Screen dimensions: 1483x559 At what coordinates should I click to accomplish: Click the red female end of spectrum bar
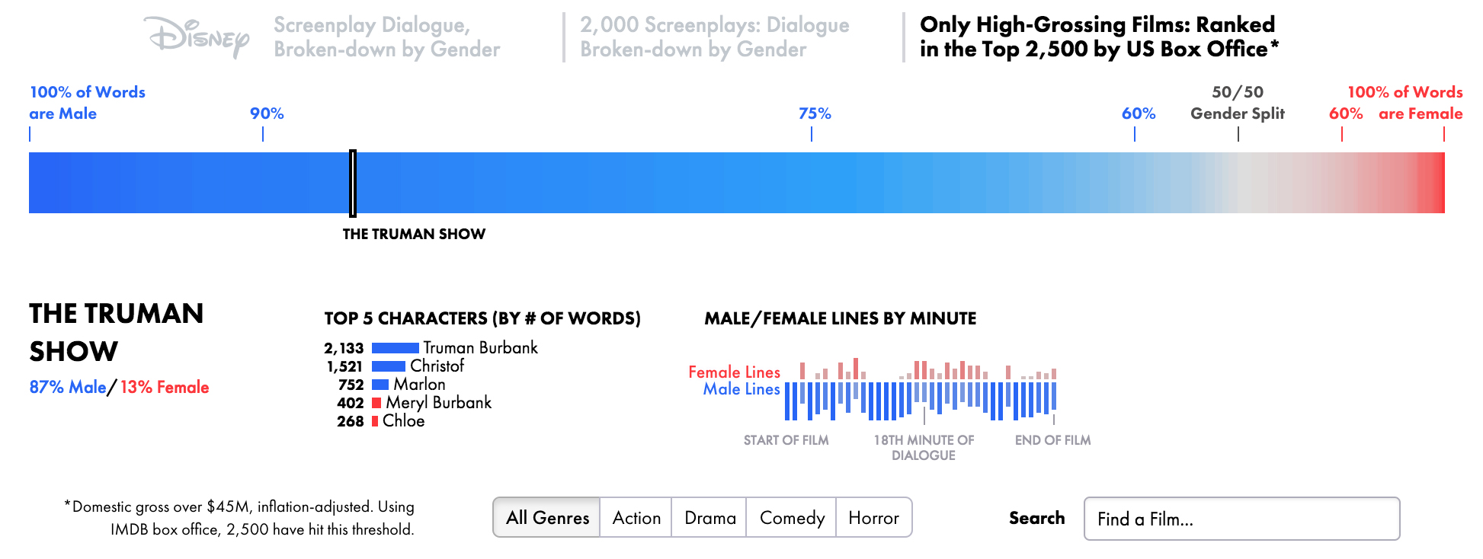pyautogui.click(x=1433, y=183)
